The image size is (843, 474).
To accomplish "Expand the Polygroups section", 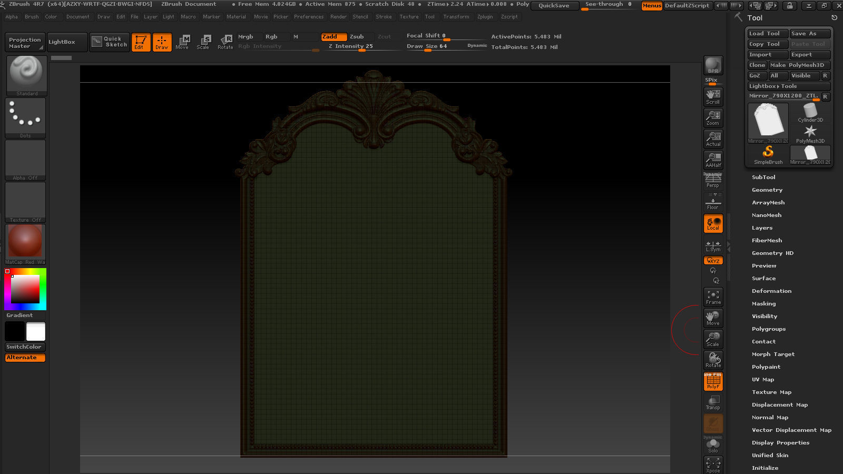I will pyautogui.click(x=769, y=329).
